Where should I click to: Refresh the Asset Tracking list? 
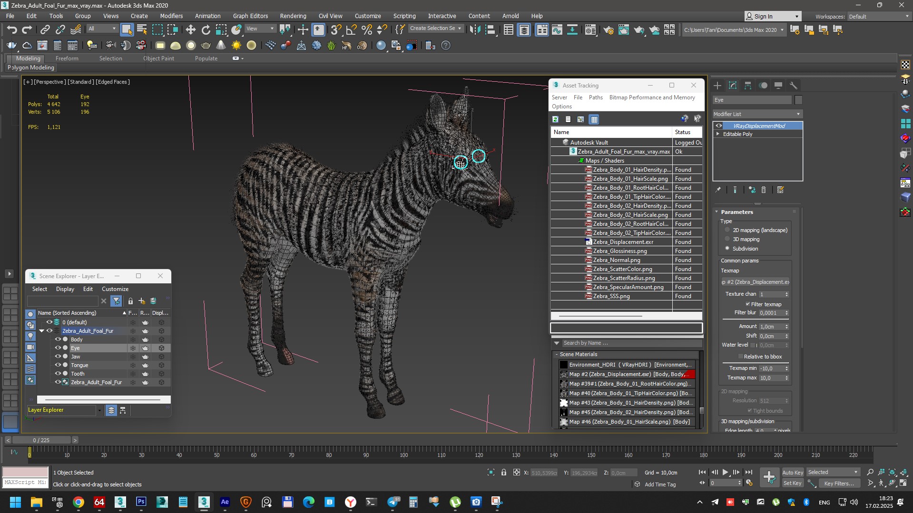pos(555,119)
